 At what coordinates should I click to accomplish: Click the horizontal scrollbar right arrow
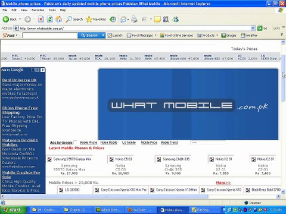click(278, 196)
